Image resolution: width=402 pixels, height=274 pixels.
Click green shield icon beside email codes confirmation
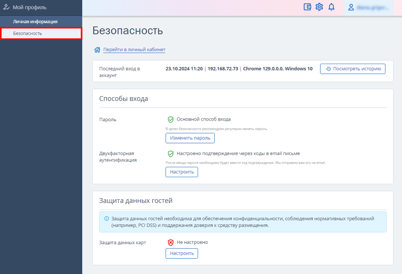170,154
